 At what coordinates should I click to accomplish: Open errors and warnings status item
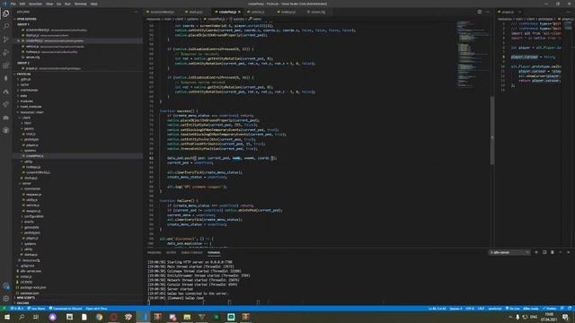click(x=16, y=309)
